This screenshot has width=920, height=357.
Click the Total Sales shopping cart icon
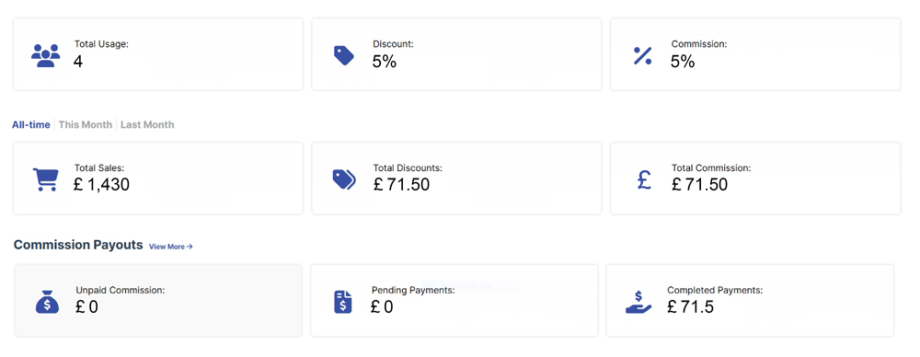point(45,179)
